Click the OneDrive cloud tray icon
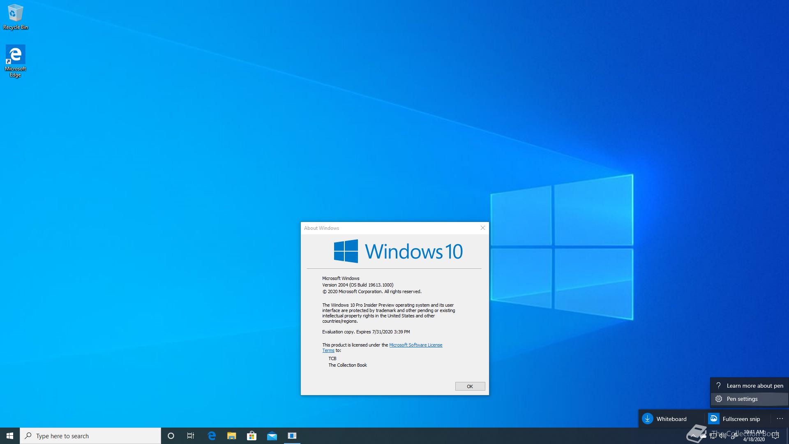 point(703,436)
